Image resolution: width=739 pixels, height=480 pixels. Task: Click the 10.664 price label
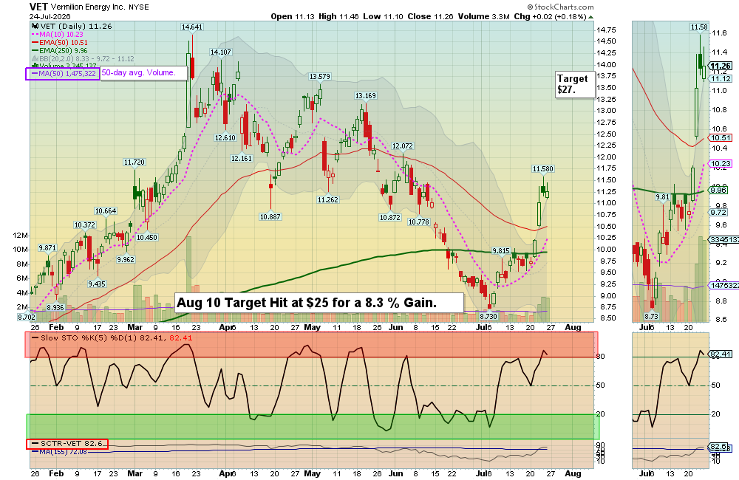click(x=105, y=211)
